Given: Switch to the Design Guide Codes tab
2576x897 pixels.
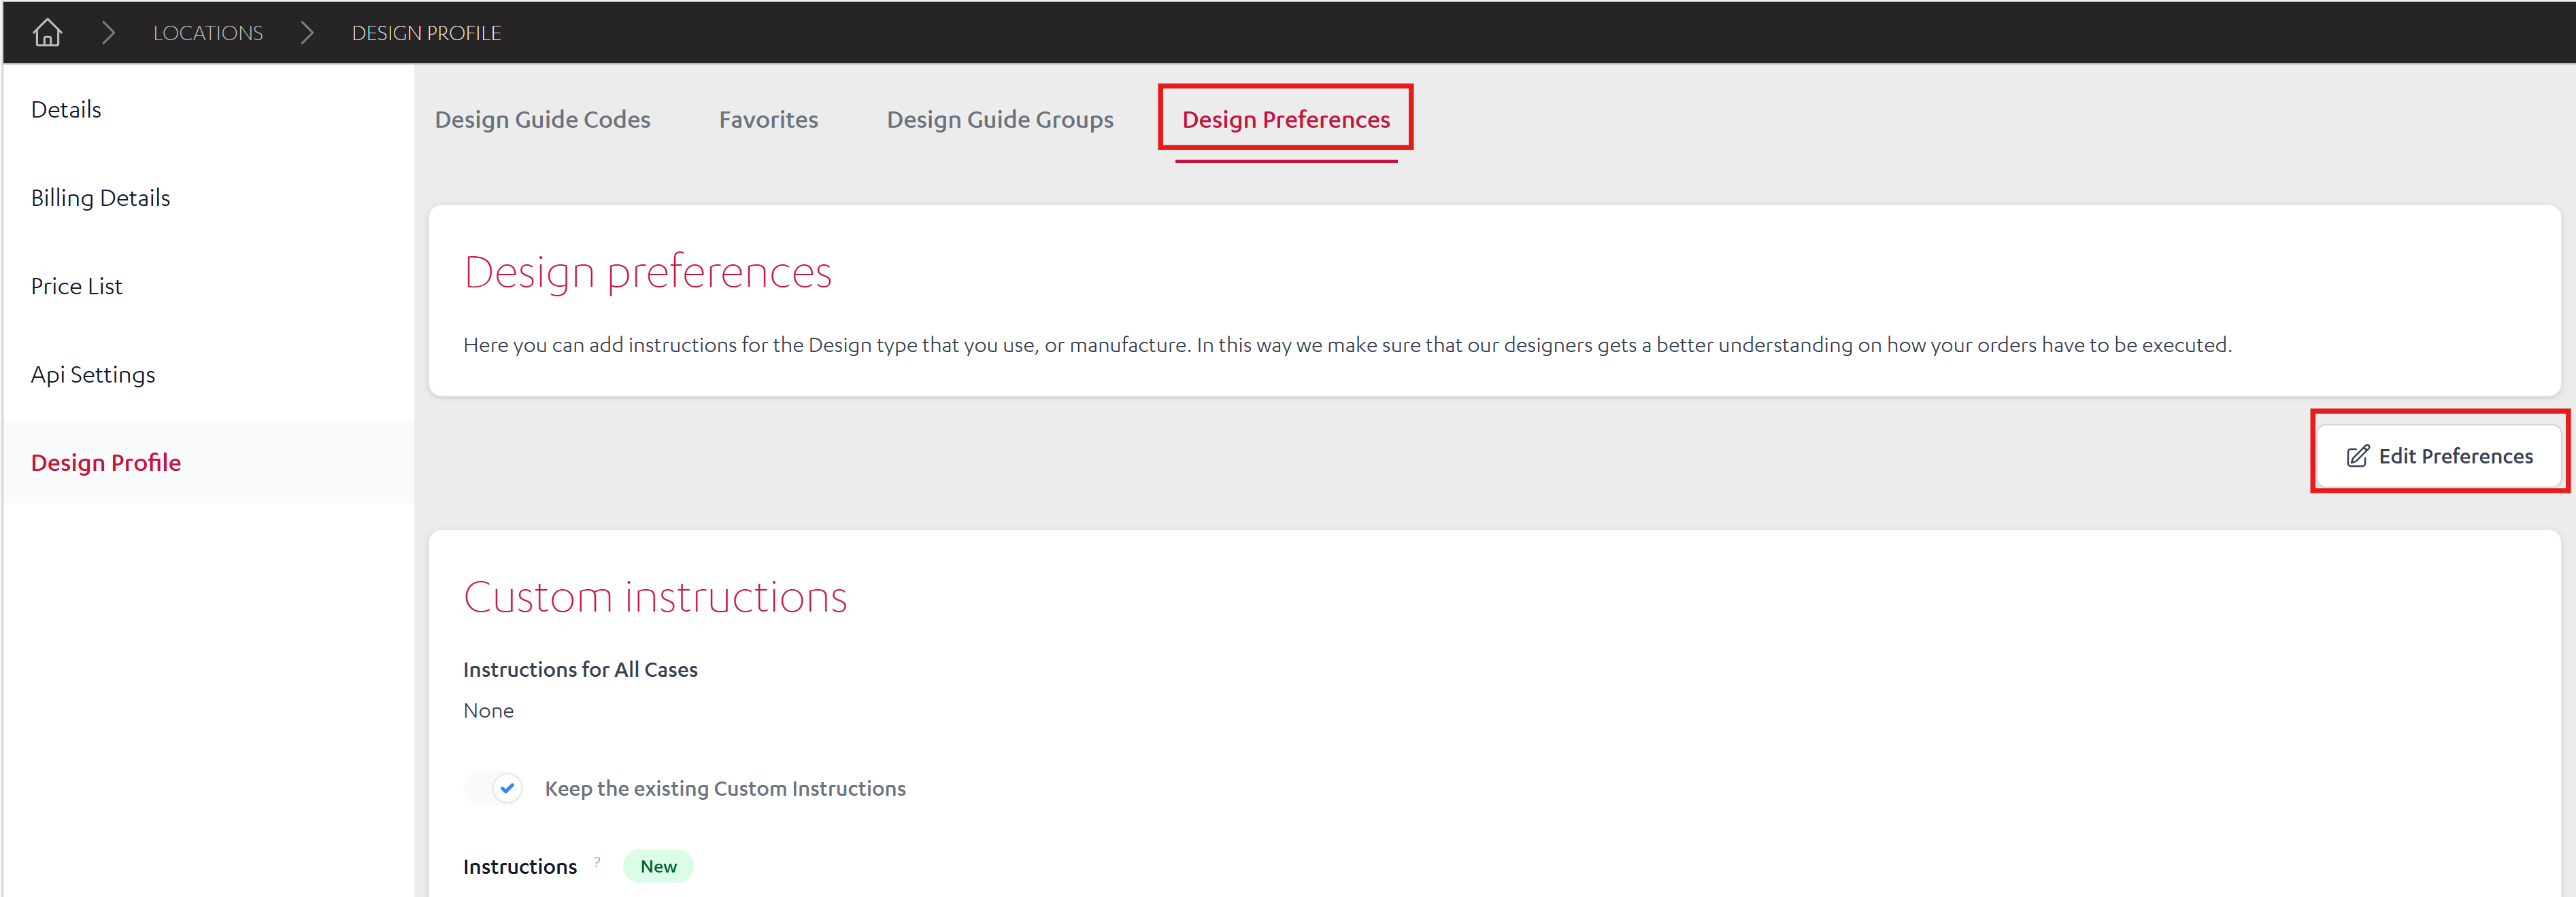Looking at the screenshot, I should tap(542, 120).
